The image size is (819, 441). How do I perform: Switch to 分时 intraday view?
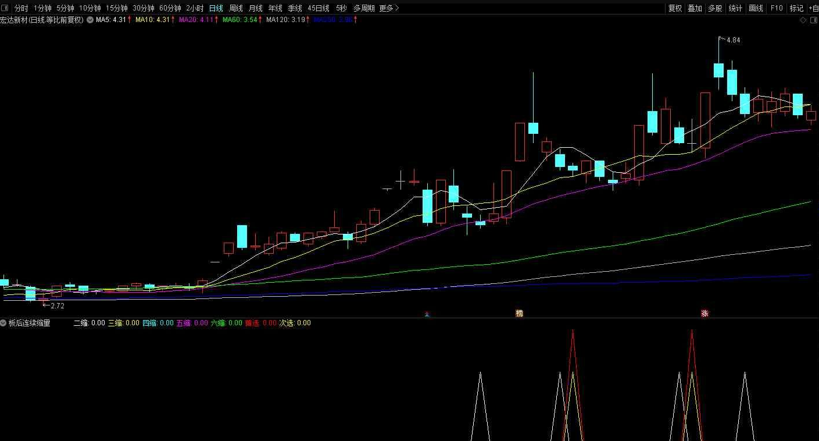coord(21,8)
